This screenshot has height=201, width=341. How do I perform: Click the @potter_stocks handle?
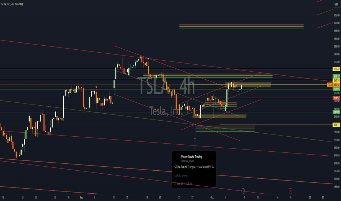pos(188,161)
